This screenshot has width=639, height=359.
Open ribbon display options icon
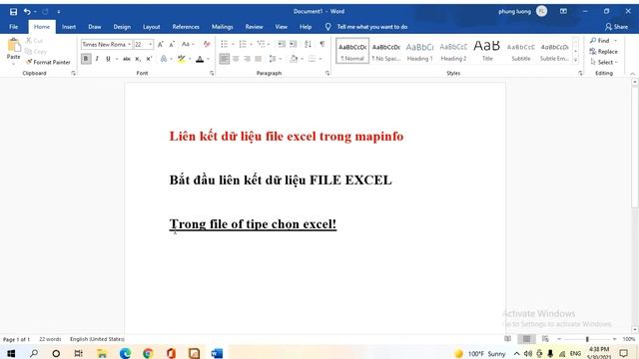[563, 11]
